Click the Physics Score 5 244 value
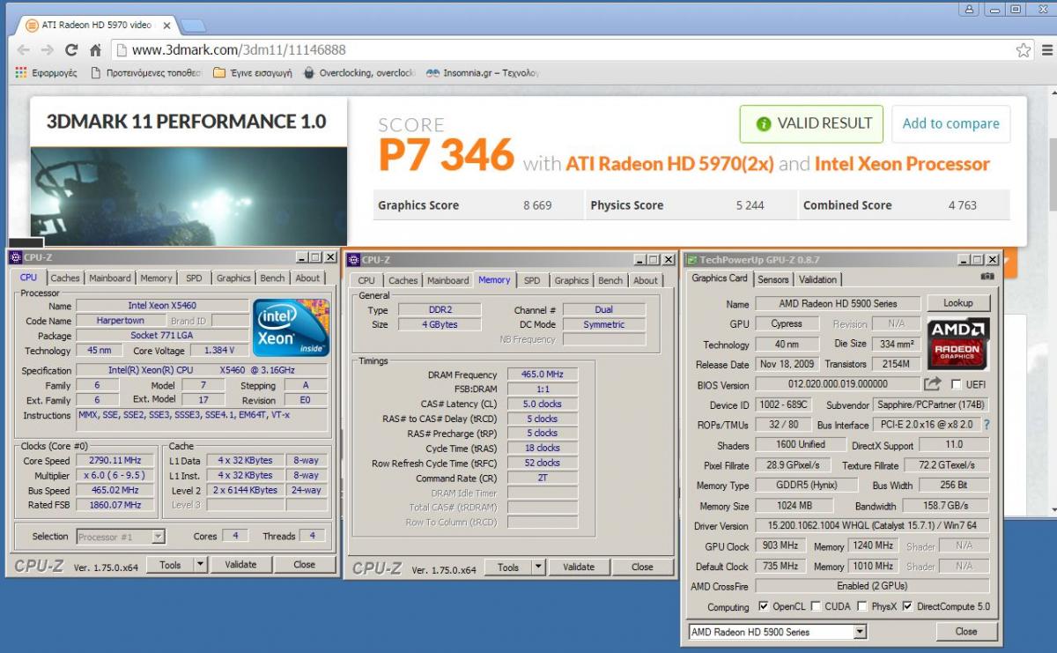 click(x=750, y=205)
